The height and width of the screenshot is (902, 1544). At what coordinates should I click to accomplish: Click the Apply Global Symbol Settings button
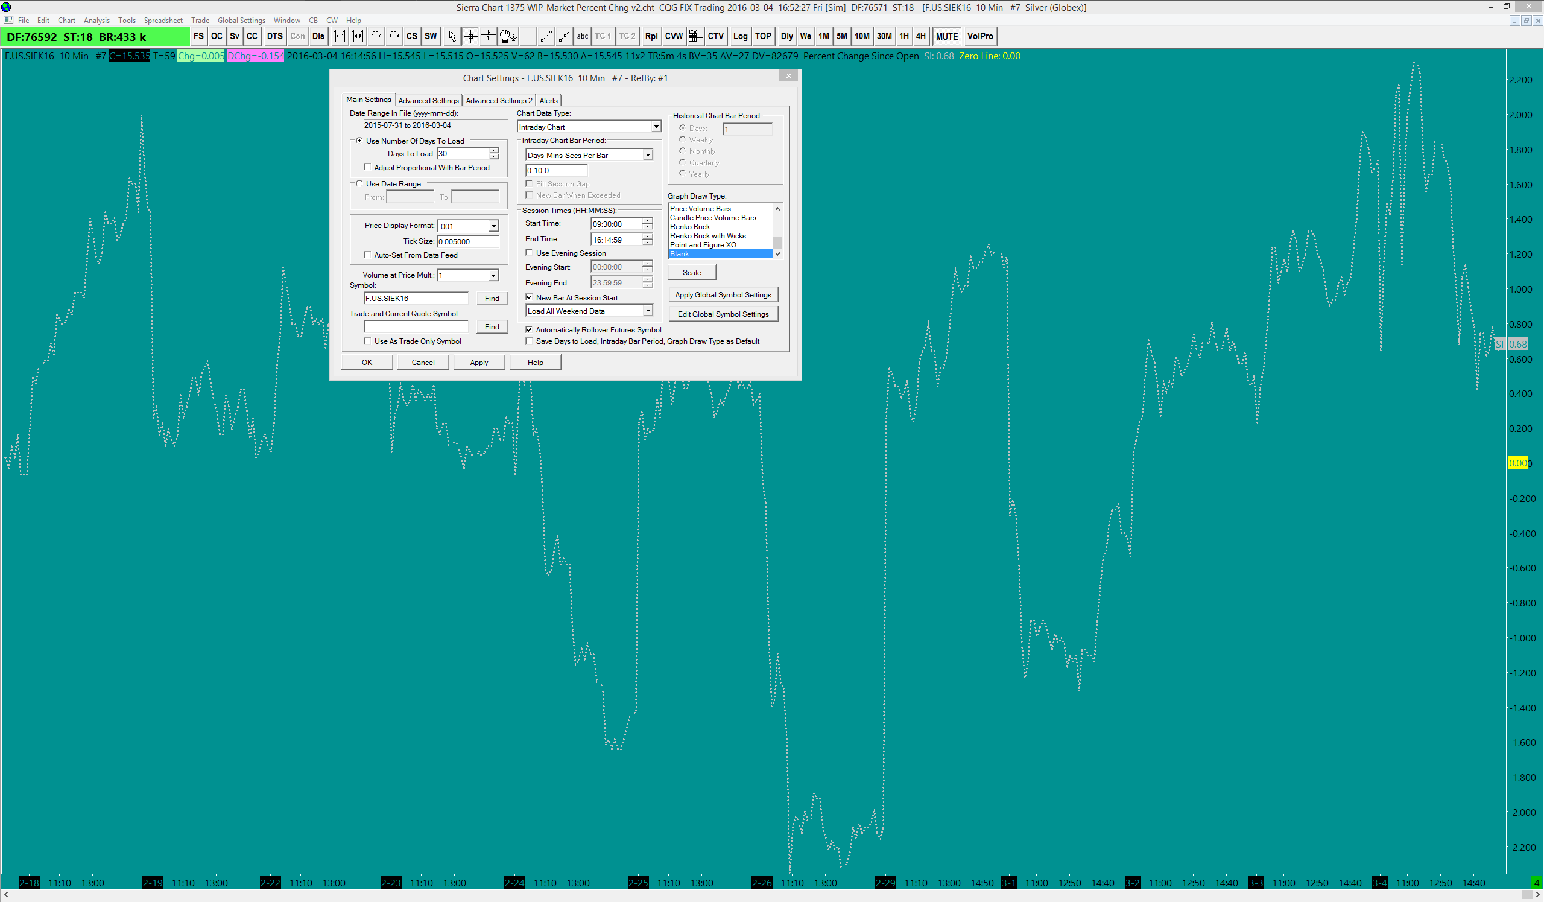click(723, 295)
